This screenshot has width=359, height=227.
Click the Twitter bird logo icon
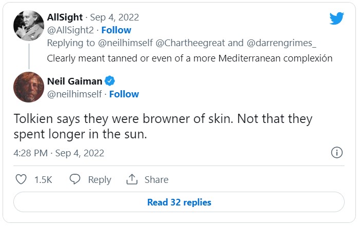coord(336,18)
